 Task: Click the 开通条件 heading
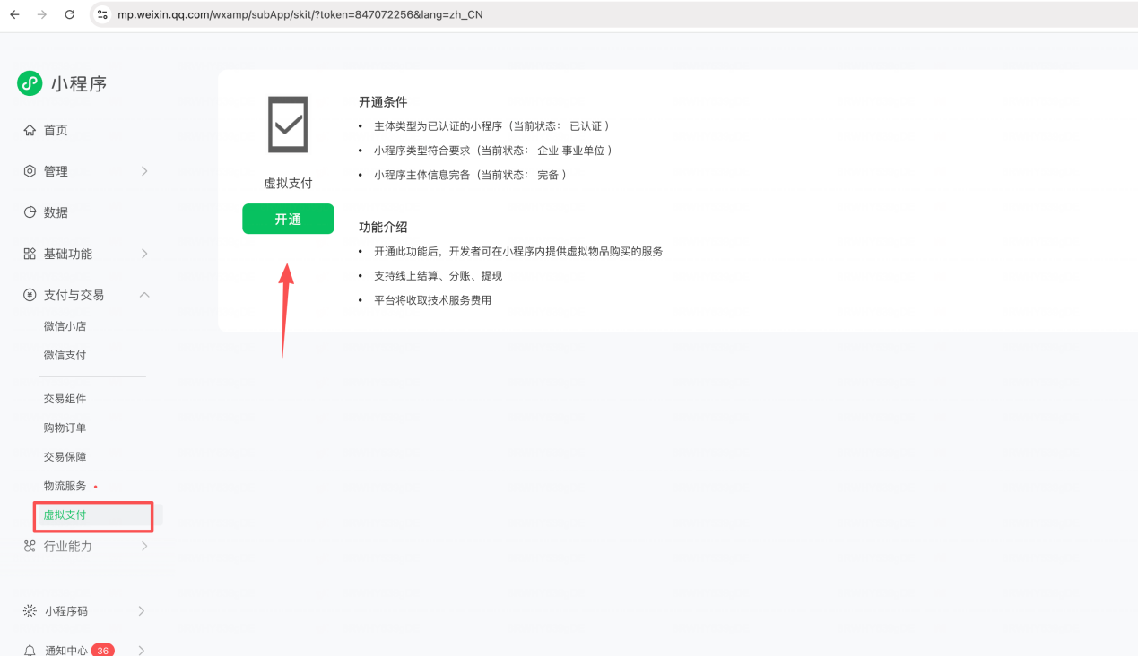pyautogui.click(x=383, y=102)
